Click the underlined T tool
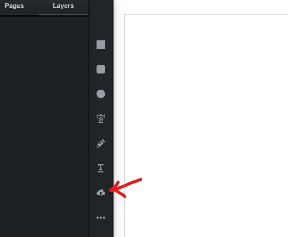Screen dimensions: 288x237 coord(101,168)
